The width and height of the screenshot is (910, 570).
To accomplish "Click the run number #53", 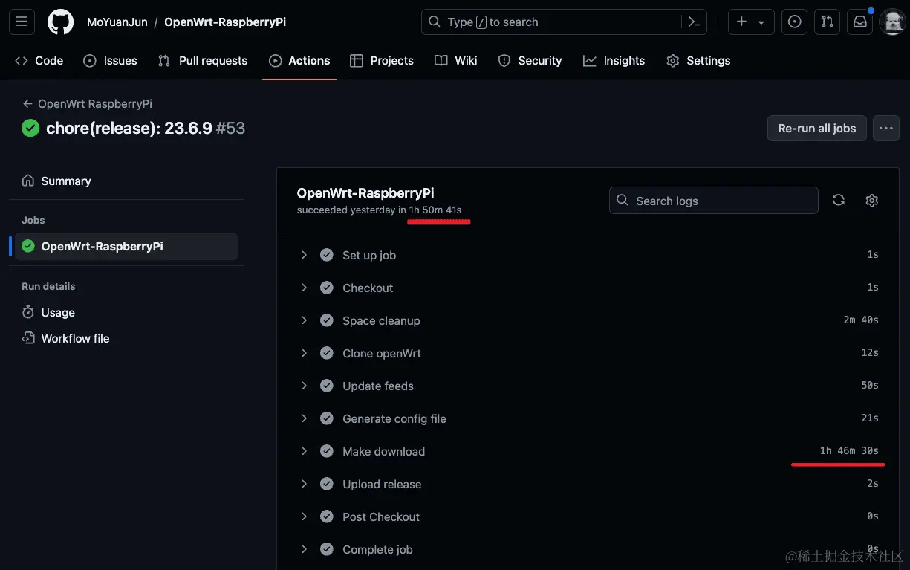I will [x=230, y=128].
